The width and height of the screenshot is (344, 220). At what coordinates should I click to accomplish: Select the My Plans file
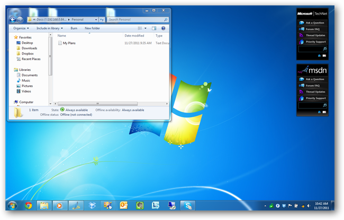(x=69, y=43)
